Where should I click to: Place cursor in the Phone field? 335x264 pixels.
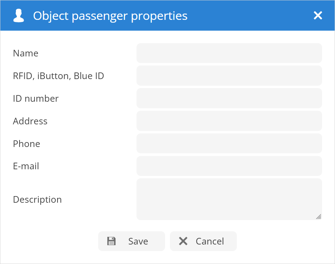point(229,143)
